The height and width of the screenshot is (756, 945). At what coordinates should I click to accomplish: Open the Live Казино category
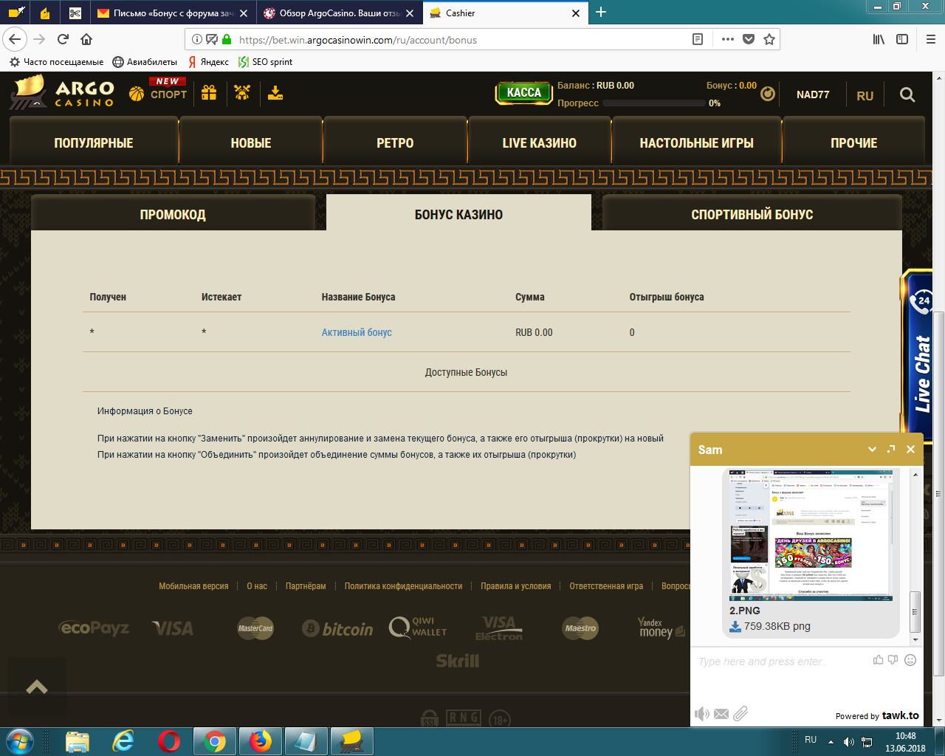click(x=540, y=142)
